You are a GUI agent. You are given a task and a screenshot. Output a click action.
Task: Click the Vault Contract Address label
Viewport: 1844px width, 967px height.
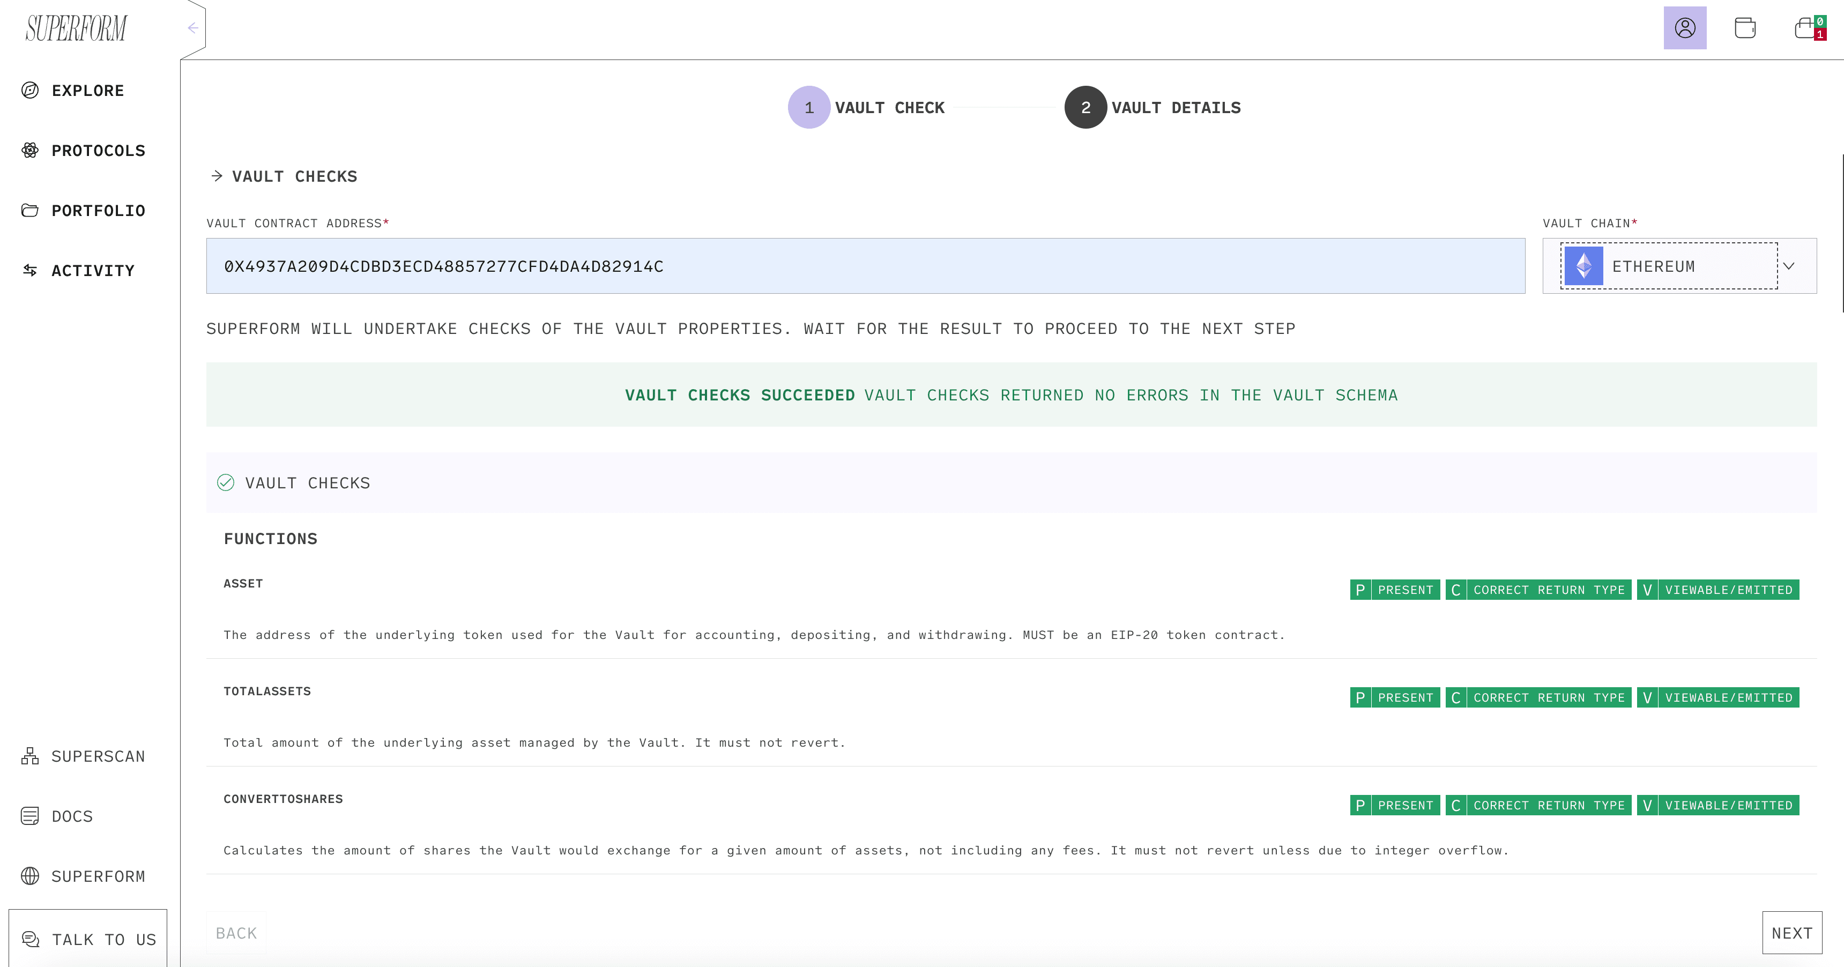(x=298, y=224)
